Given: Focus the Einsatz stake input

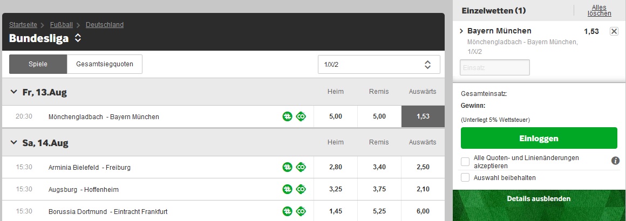Looking at the screenshot, I should (495, 67).
